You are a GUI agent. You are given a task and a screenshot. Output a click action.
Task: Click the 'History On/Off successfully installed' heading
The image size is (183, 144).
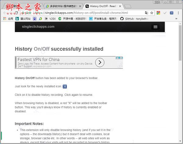pos(59,49)
